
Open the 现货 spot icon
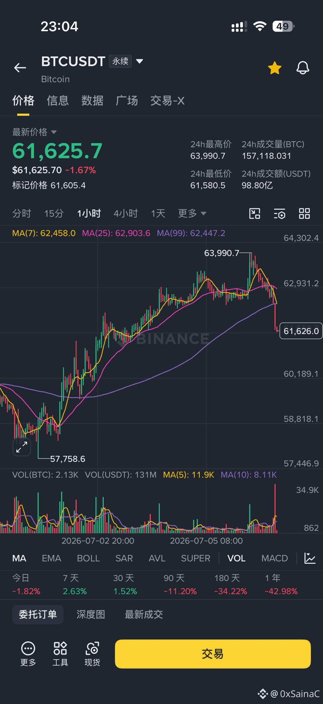pos(92,654)
